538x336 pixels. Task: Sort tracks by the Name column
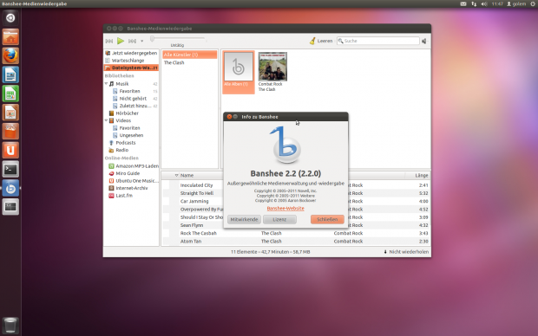(187, 176)
